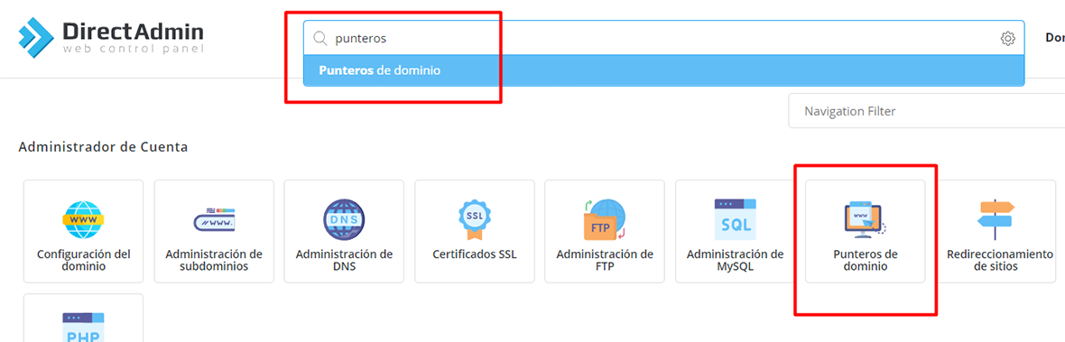Open Configuración del dominio globe icon
Screen dimensions: 1065x342
pos(84,219)
